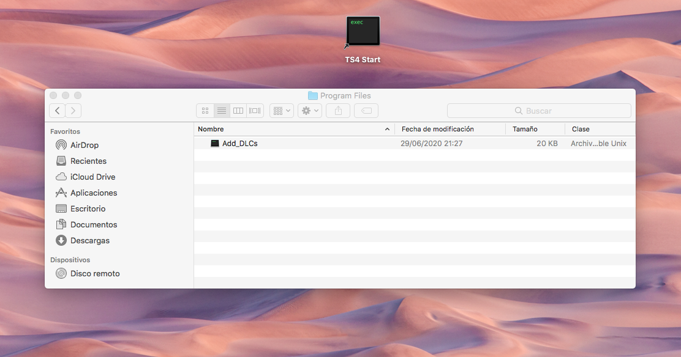Switch Finder to column view
The width and height of the screenshot is (681, 357).
click(238, 111)
